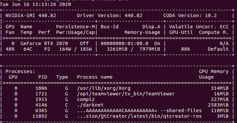The width and height of the screenshot is (237, 123).
Task: Select the GPU utilization value "88%"
Action: click(x=185, y=49)
